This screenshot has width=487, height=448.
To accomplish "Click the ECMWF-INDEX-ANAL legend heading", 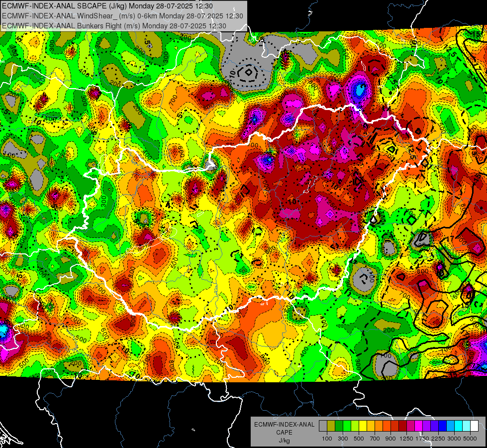I will click(x=284, y=425).
